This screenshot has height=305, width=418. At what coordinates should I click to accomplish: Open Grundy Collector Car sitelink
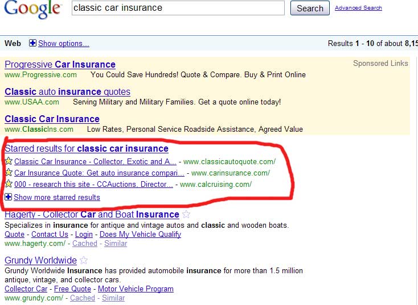pos(26,289)
